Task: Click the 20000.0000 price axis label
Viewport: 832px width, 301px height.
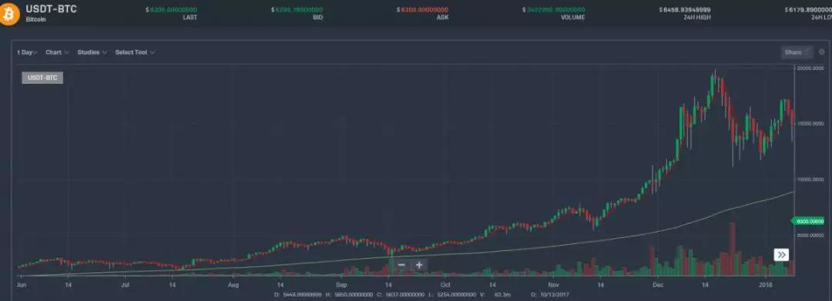Action: (x=810, y=68)
